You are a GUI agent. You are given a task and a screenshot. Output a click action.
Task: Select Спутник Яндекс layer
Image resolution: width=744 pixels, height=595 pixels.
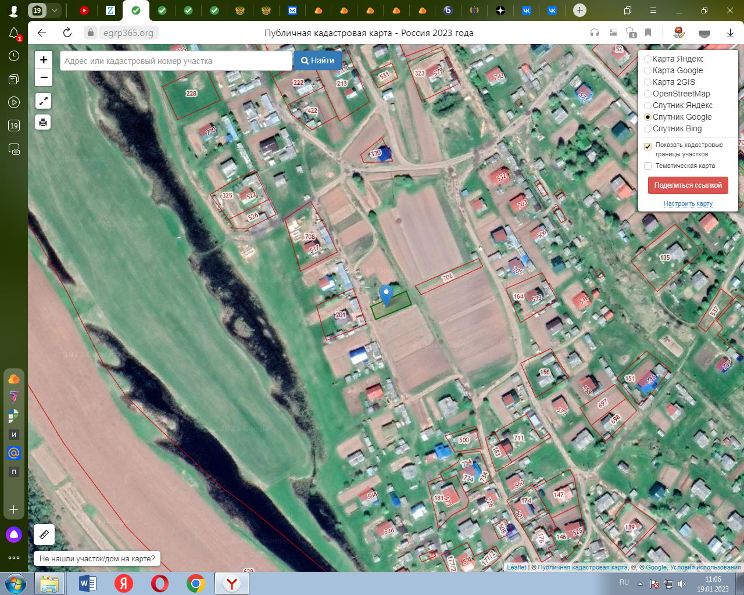[x=648, y=105]
